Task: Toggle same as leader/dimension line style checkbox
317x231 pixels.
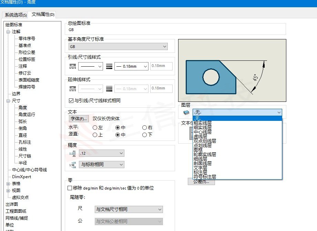Action: tap(71, 100)
